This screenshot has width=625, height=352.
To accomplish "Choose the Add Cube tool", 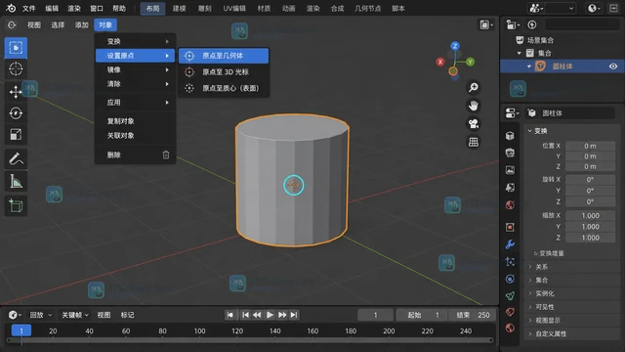I will pos(16,206).
